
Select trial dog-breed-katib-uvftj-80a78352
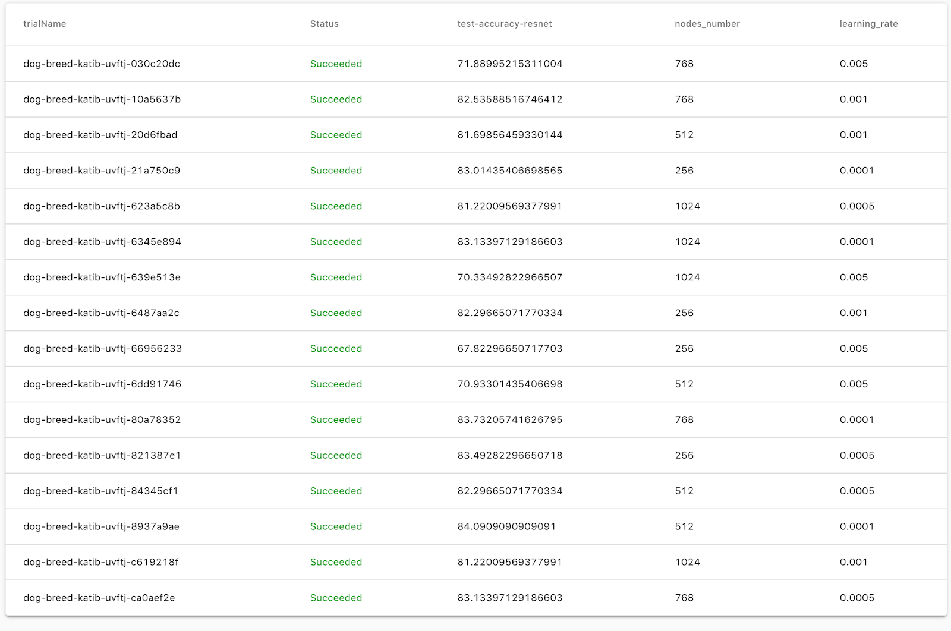pos(102,420)
